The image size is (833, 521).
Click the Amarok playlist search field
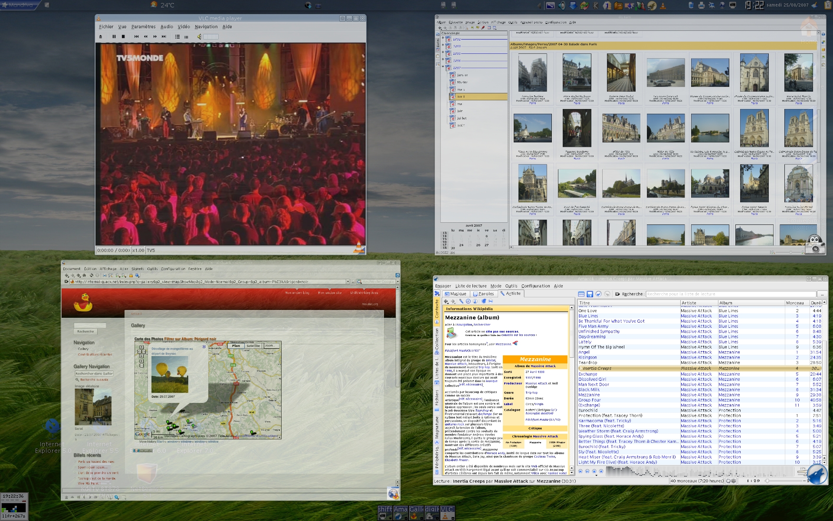pyautogui.click(x=730, y=294)
